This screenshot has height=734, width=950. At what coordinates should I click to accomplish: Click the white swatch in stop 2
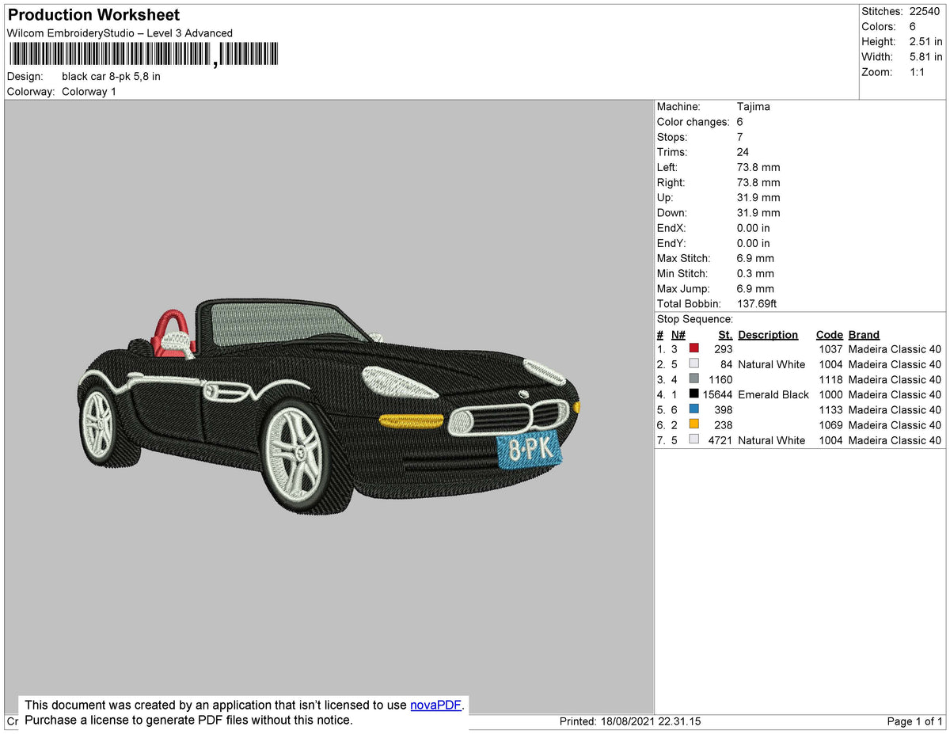[x=694, y=364]
